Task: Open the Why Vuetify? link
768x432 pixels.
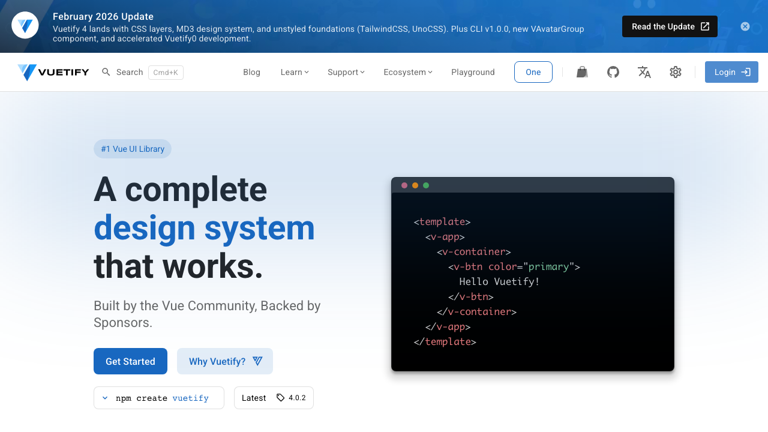Action: click(225, 361)
